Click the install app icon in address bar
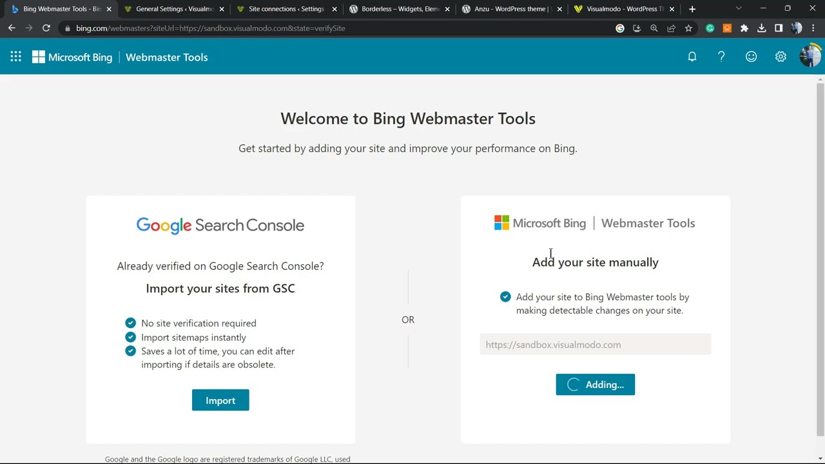Viewport: 825px width, 464px height. click(637, 28)
